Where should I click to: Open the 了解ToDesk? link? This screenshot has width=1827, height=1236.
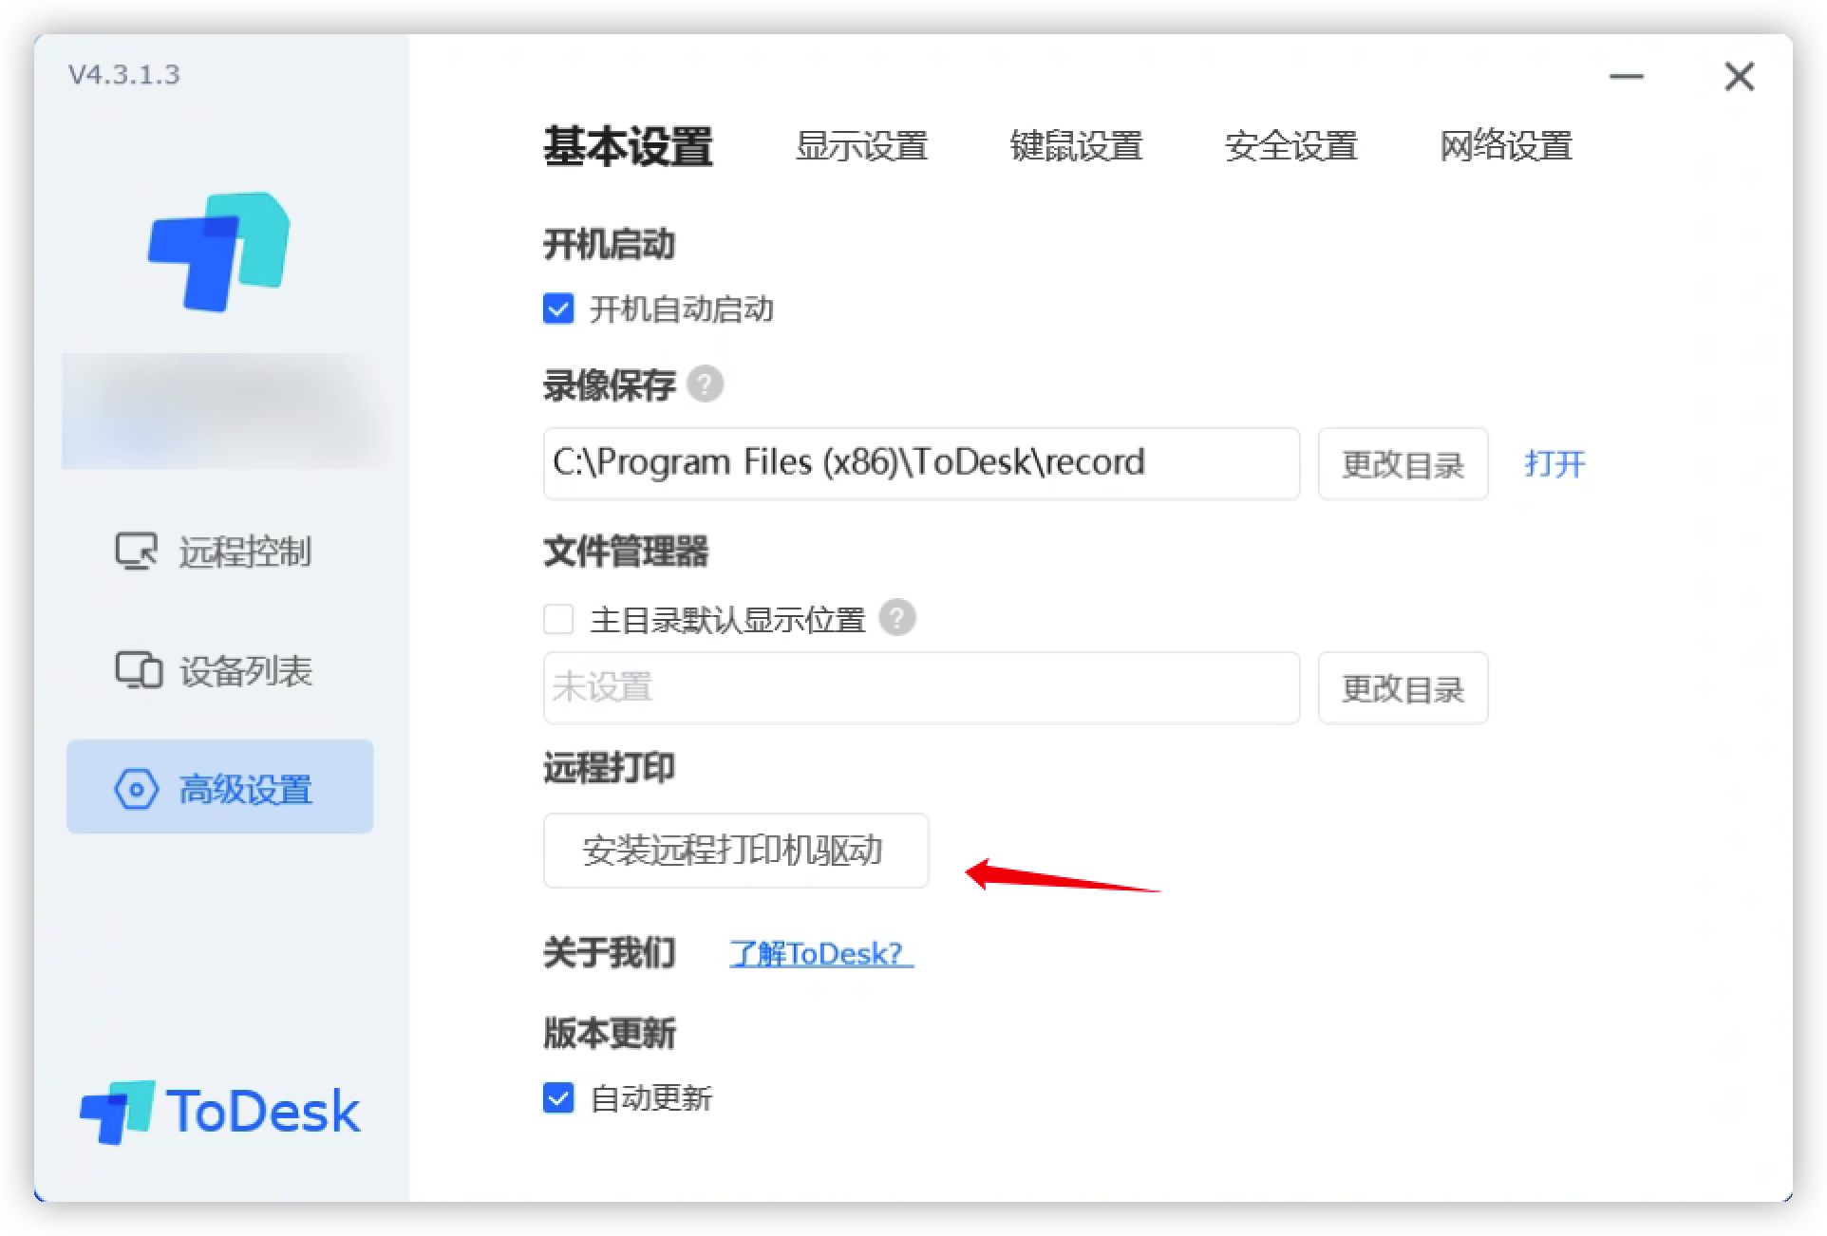820,953
